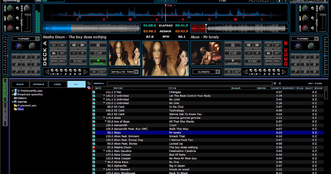Expand the Genres tree node

point(13,102)
